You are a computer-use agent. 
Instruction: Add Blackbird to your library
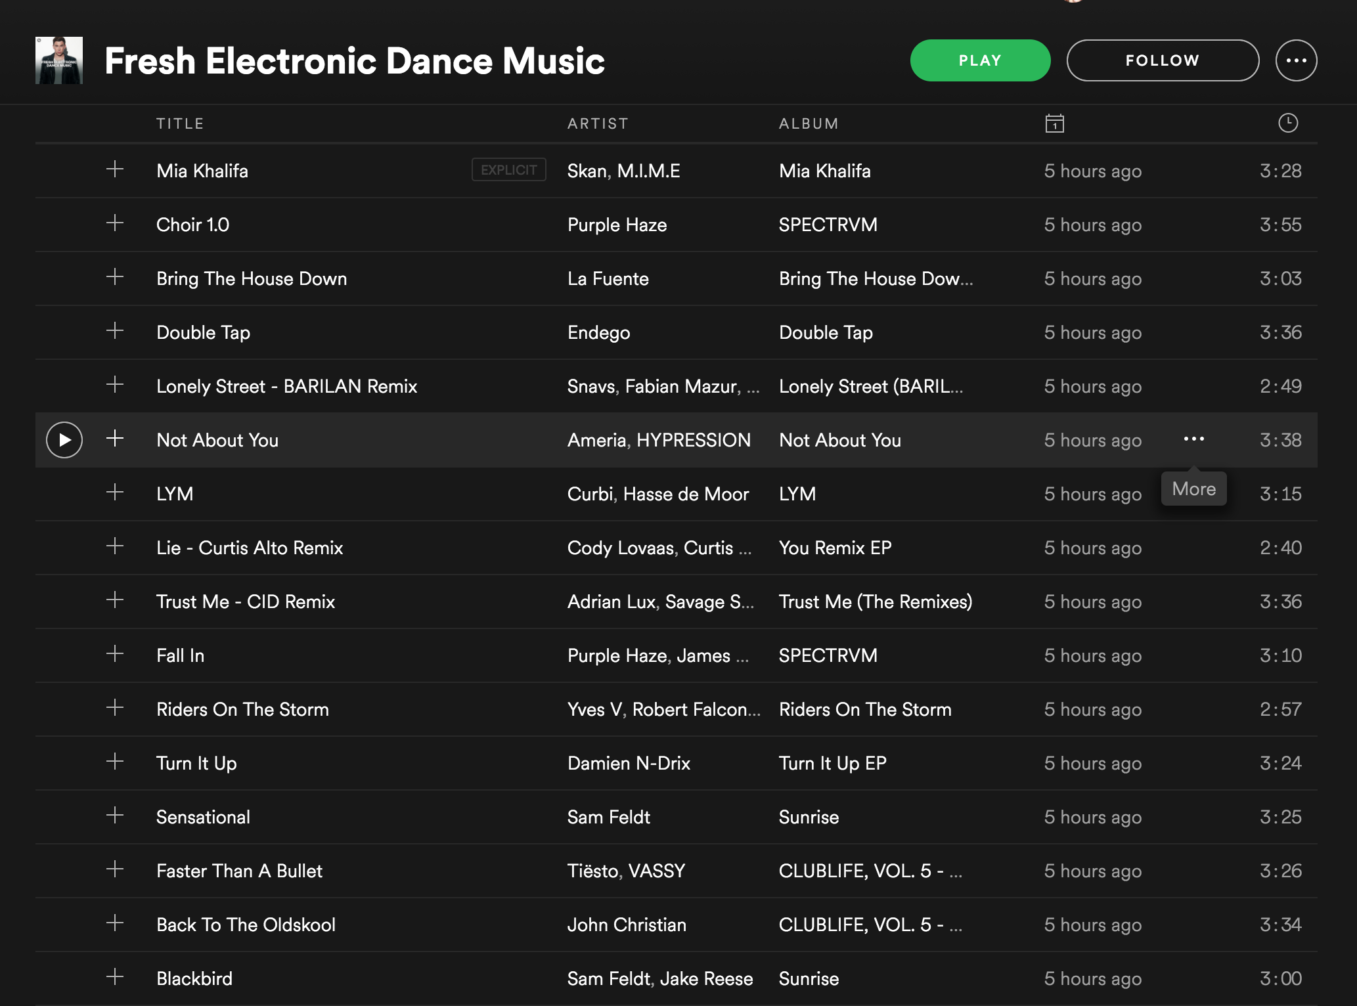pyautogui.click(x=115, y=977)
